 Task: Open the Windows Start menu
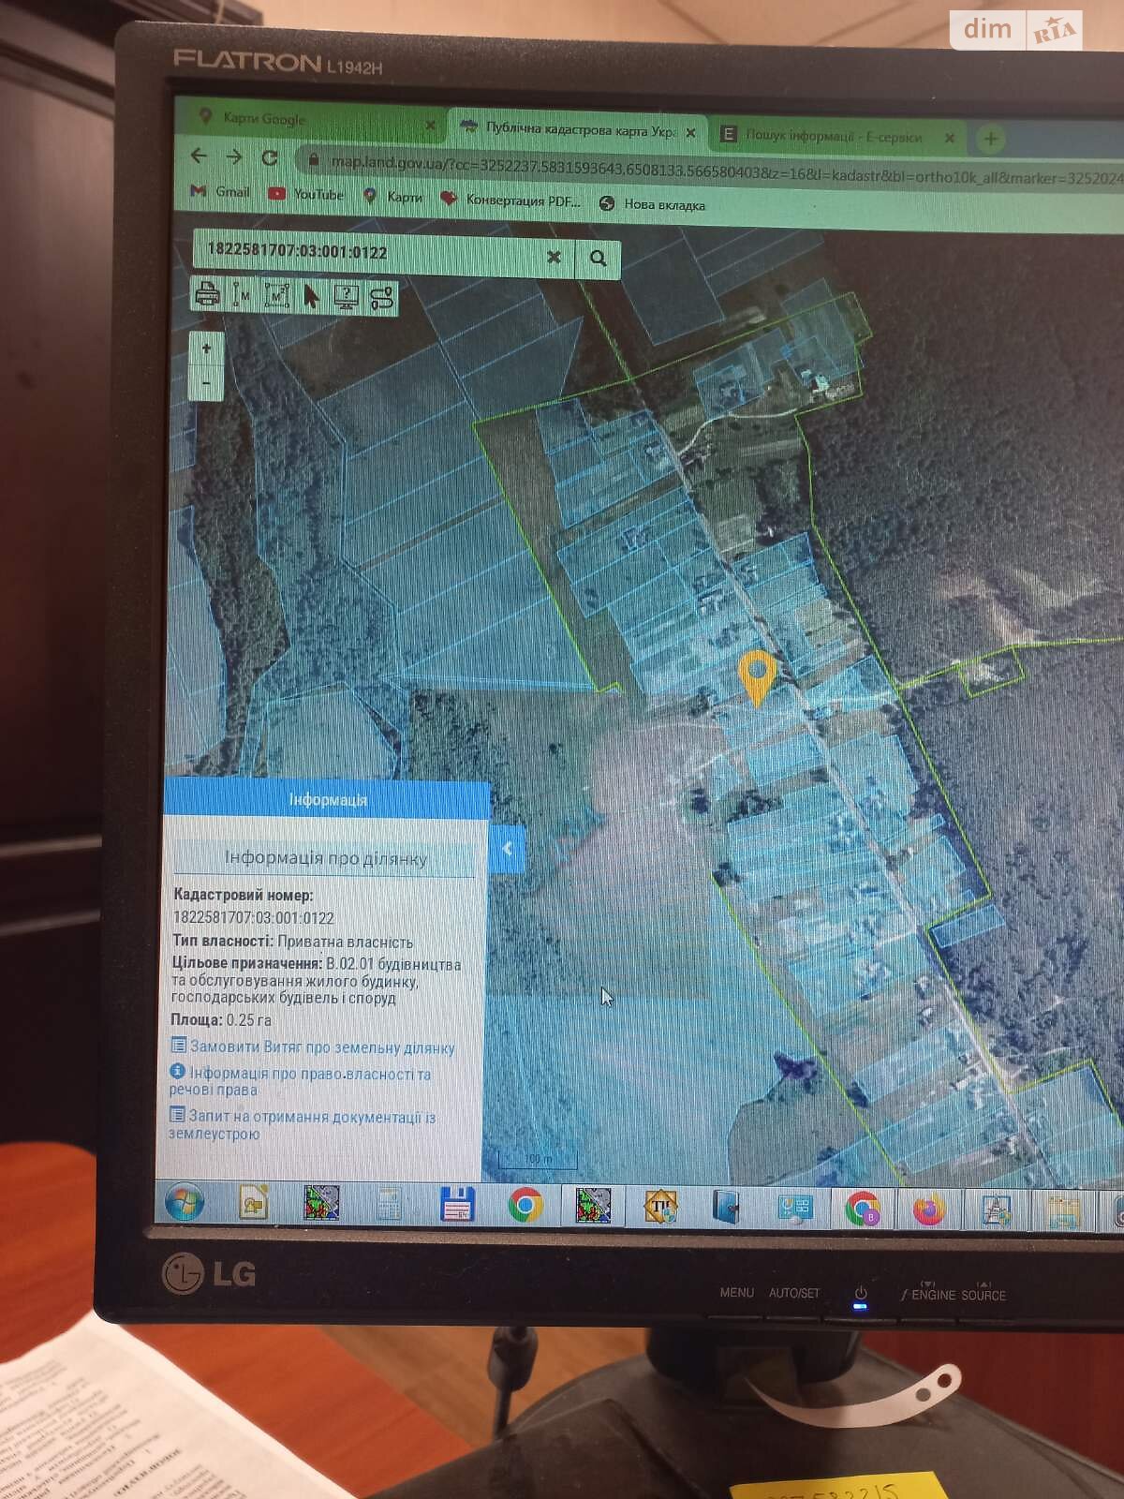tap(184, 1201)
